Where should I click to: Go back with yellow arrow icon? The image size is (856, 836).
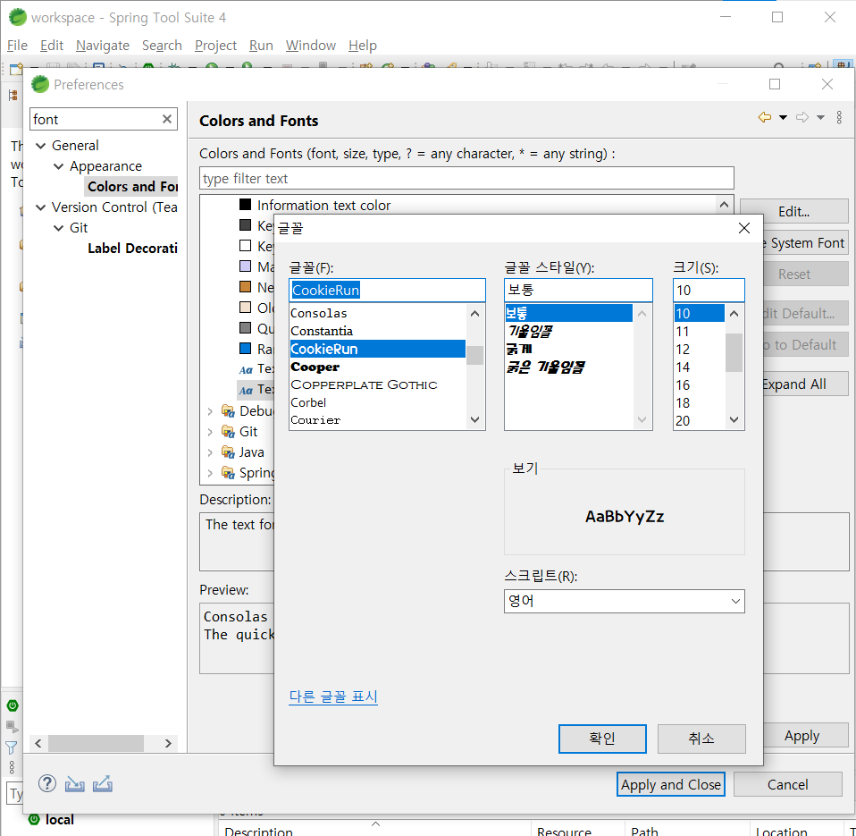[x=764, y=117]
